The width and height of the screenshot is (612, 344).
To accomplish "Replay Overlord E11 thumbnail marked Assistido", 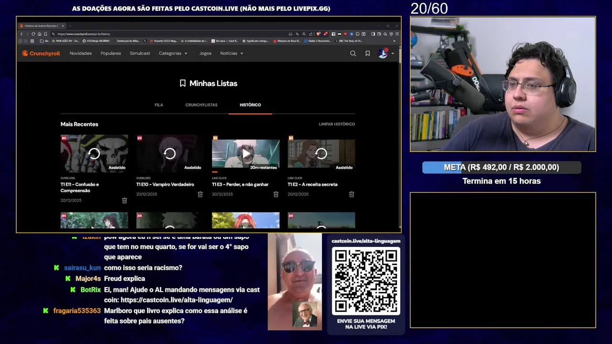I will tap(94, 153).
